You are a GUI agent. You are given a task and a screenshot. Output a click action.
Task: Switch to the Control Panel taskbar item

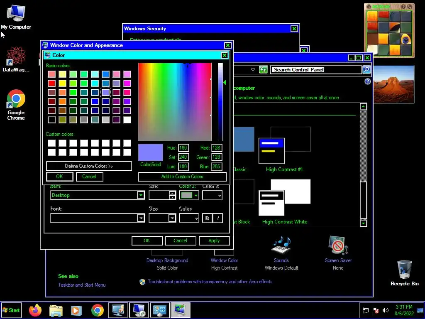[x=160, y=310]
